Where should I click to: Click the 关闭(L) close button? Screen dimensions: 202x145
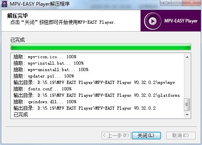tap(146, 135)
